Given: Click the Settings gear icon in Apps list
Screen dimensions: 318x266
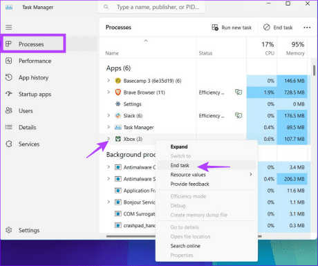Looking at the screenshot, I should point(118,104).
